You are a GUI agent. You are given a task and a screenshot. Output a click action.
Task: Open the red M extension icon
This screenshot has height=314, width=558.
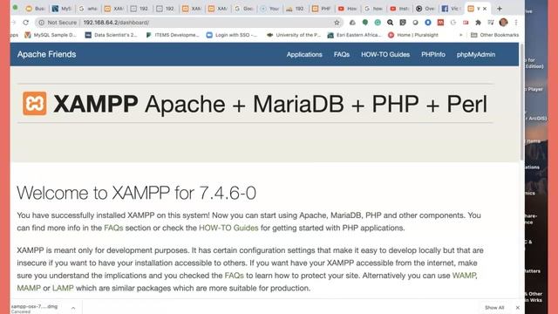440,23
